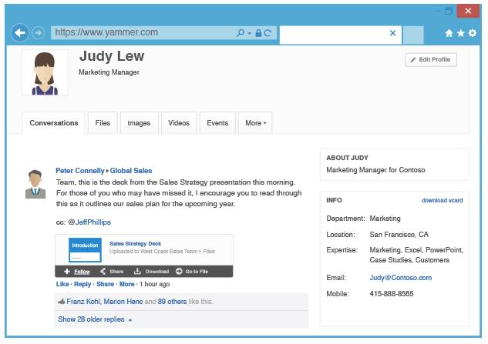Image resolution: width=488 pixels, height=344 pixels.
Task: Click the download vcard link
Action: coord(442,200)
